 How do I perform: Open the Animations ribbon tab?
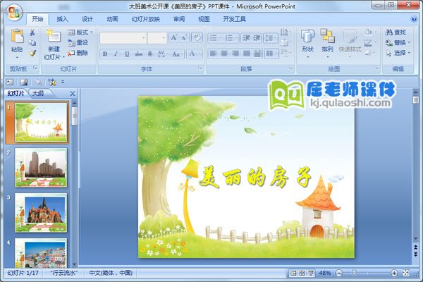pos(112,19)
